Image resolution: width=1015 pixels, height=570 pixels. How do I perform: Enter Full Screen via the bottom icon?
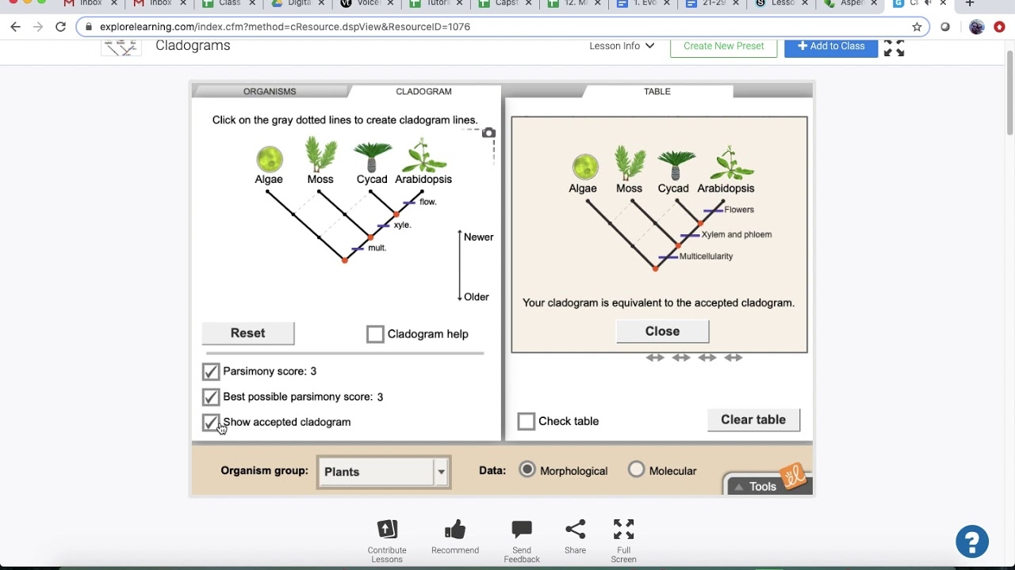click(x=623, y=529)
